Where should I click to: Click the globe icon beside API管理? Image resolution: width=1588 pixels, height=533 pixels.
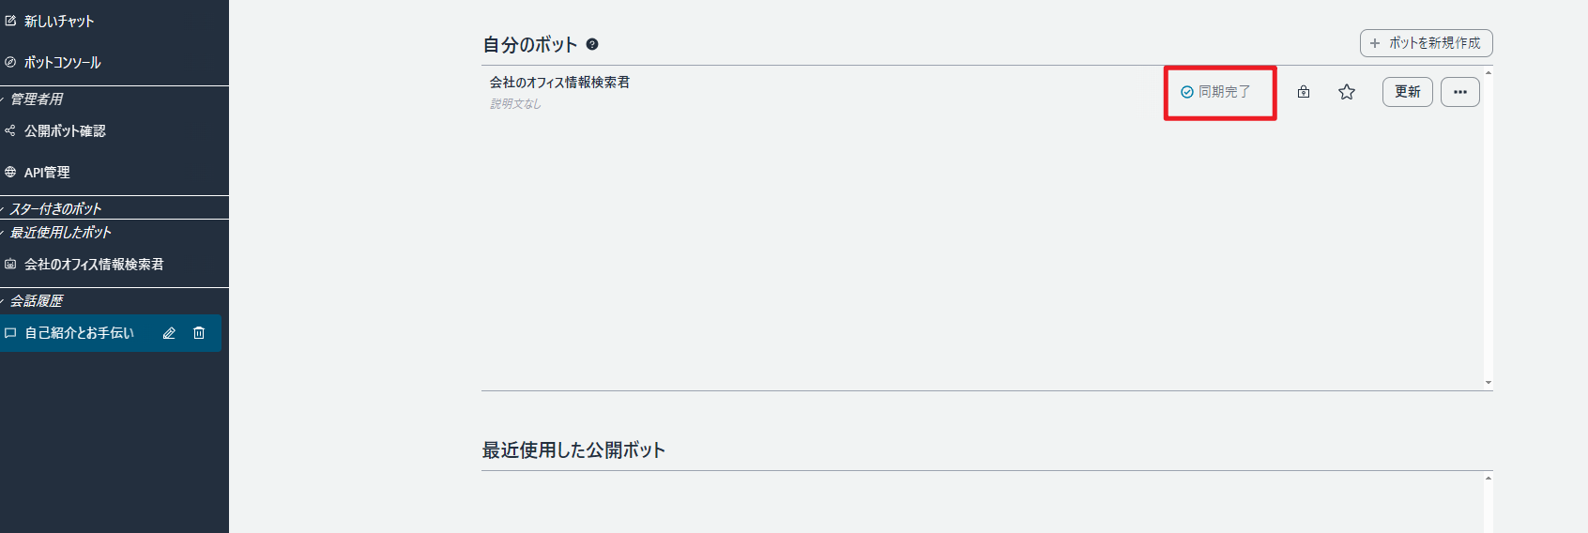pos(10,173)
